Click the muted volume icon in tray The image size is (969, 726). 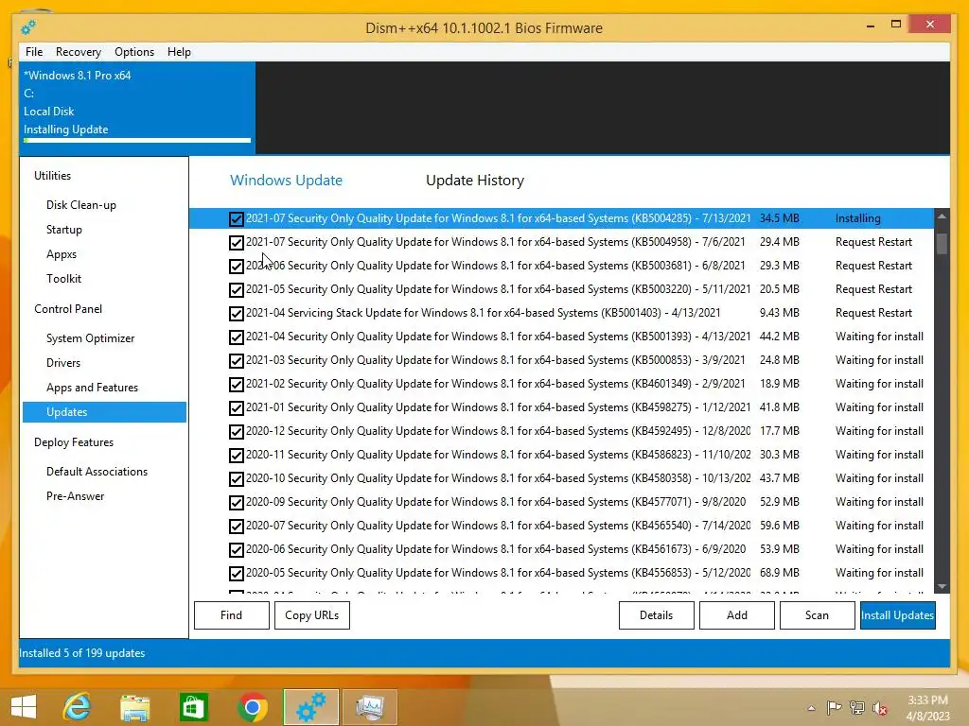click(880, 707)
